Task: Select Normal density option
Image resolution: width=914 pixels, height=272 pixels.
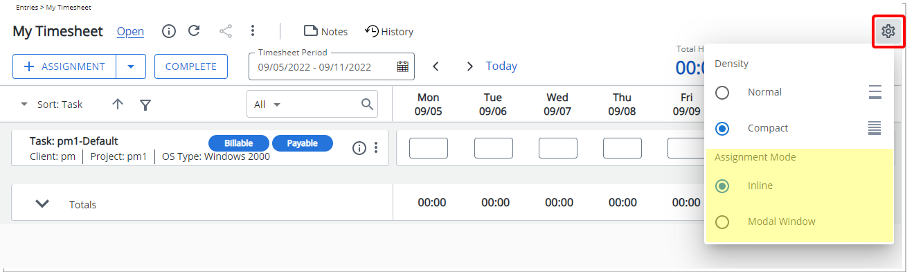Action: 722,92
